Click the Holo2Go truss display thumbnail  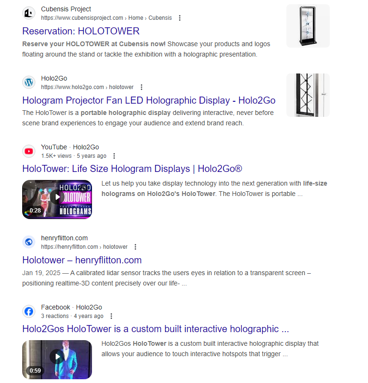coord(308,95)
